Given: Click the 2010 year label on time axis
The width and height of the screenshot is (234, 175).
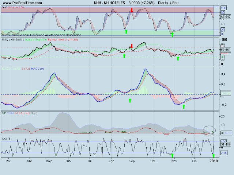Looking at the screenshot, I should pos(214,161).
